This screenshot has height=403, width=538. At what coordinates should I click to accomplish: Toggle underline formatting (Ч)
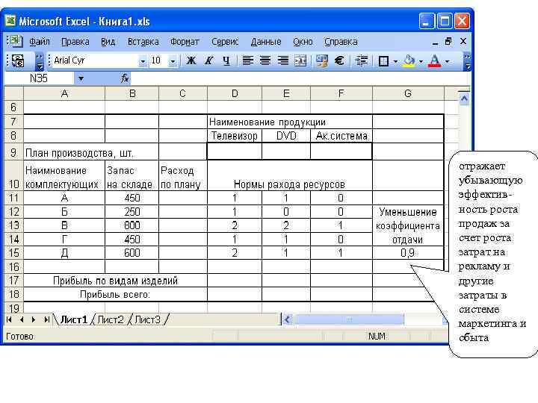(226, 61)
